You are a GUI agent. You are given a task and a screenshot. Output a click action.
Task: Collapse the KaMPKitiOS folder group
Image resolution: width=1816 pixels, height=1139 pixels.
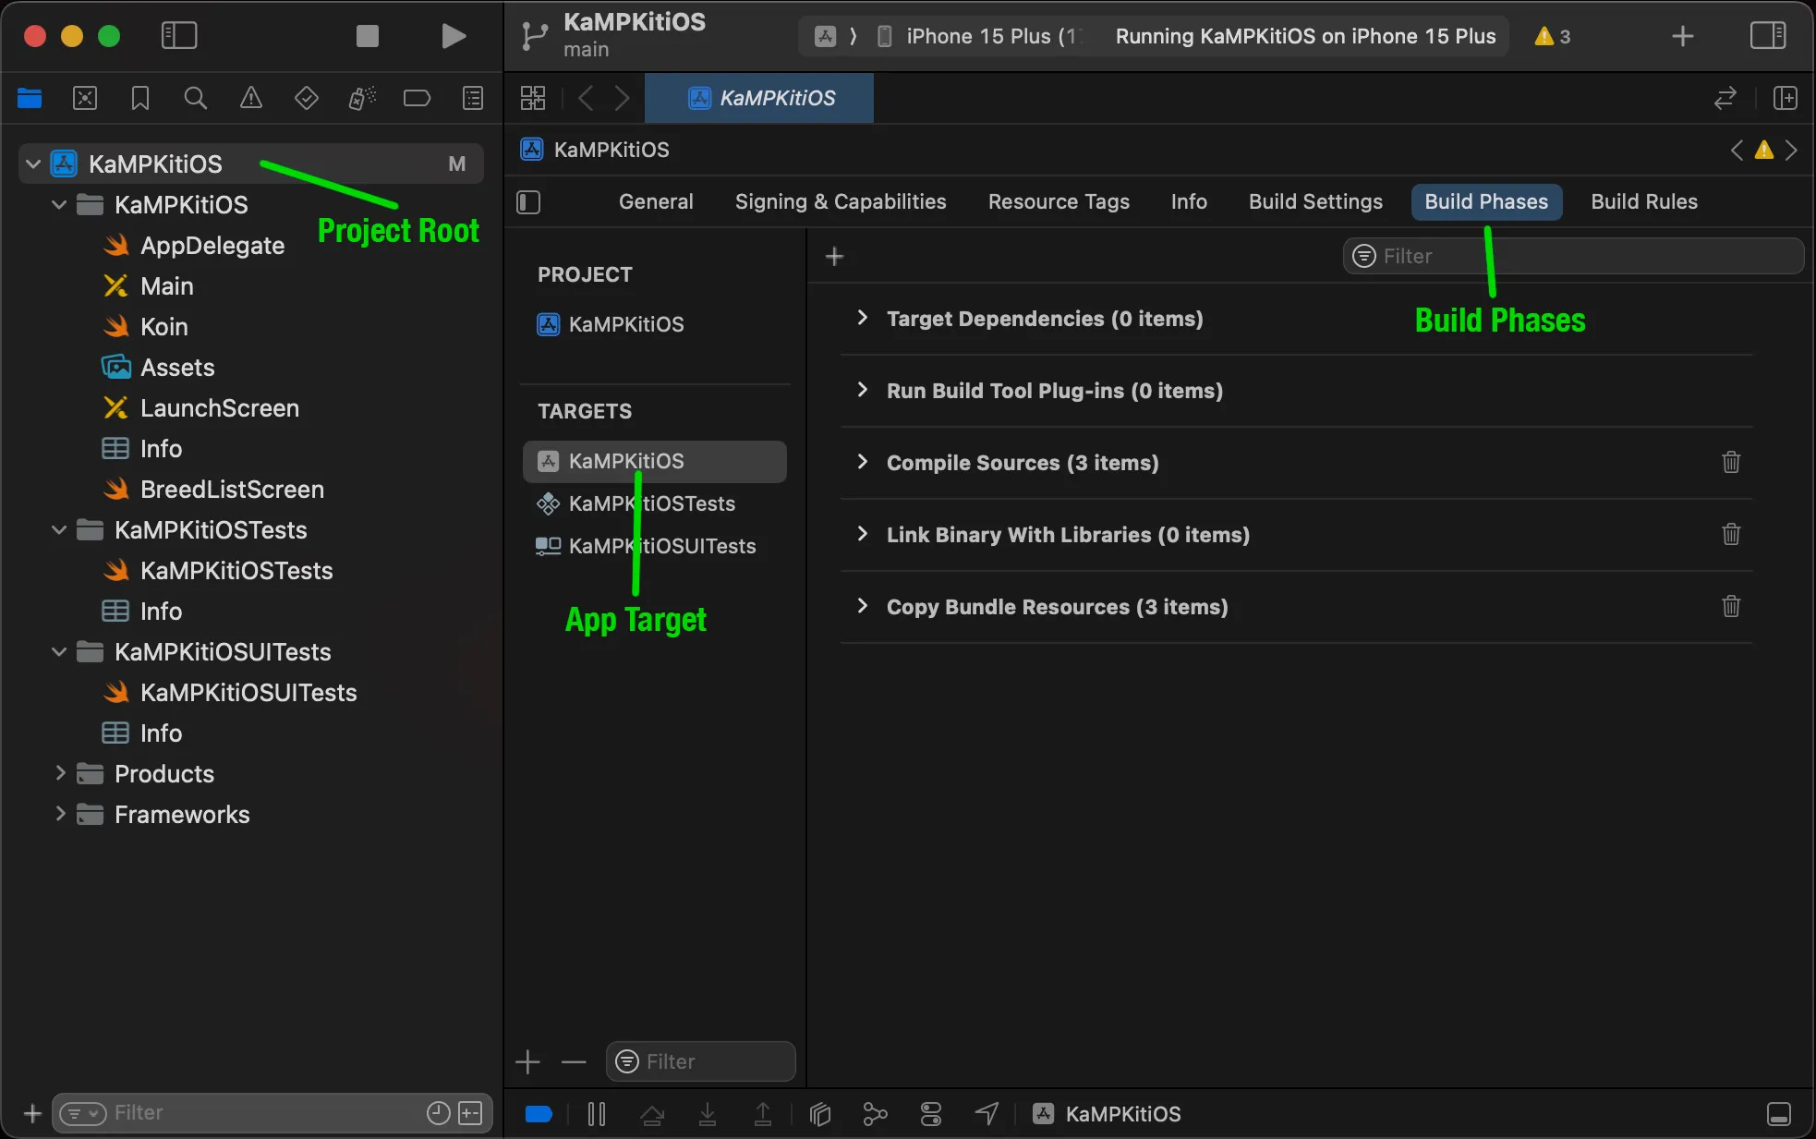pyautogui.click(x=59, y=205)
